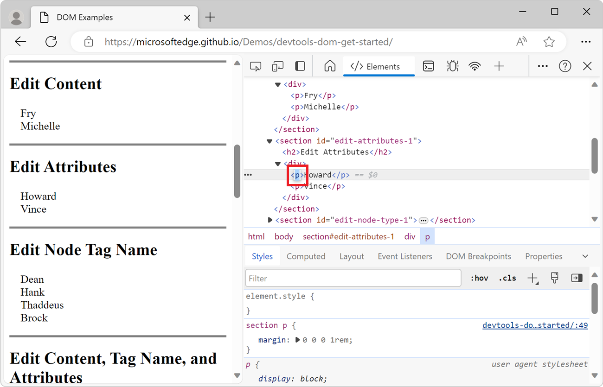The height and width of the screenshot is (387, 603).
Task: Open the devtools stylesheet source link
Action: (535, 325)
